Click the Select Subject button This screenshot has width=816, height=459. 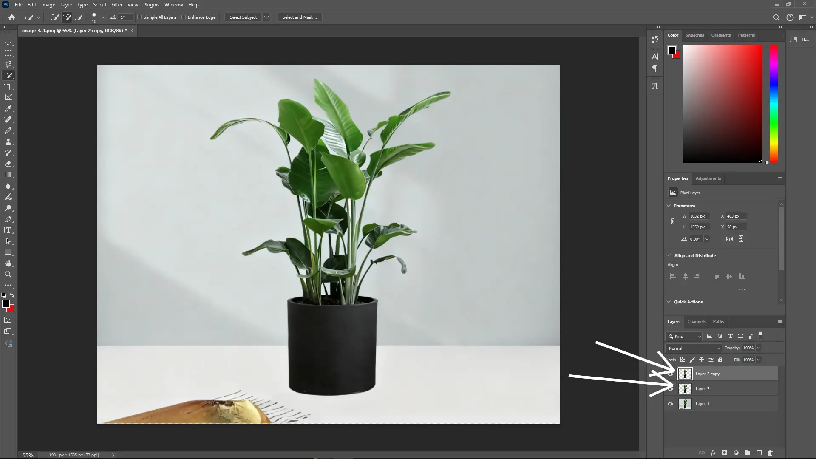[x=243, y=17]
